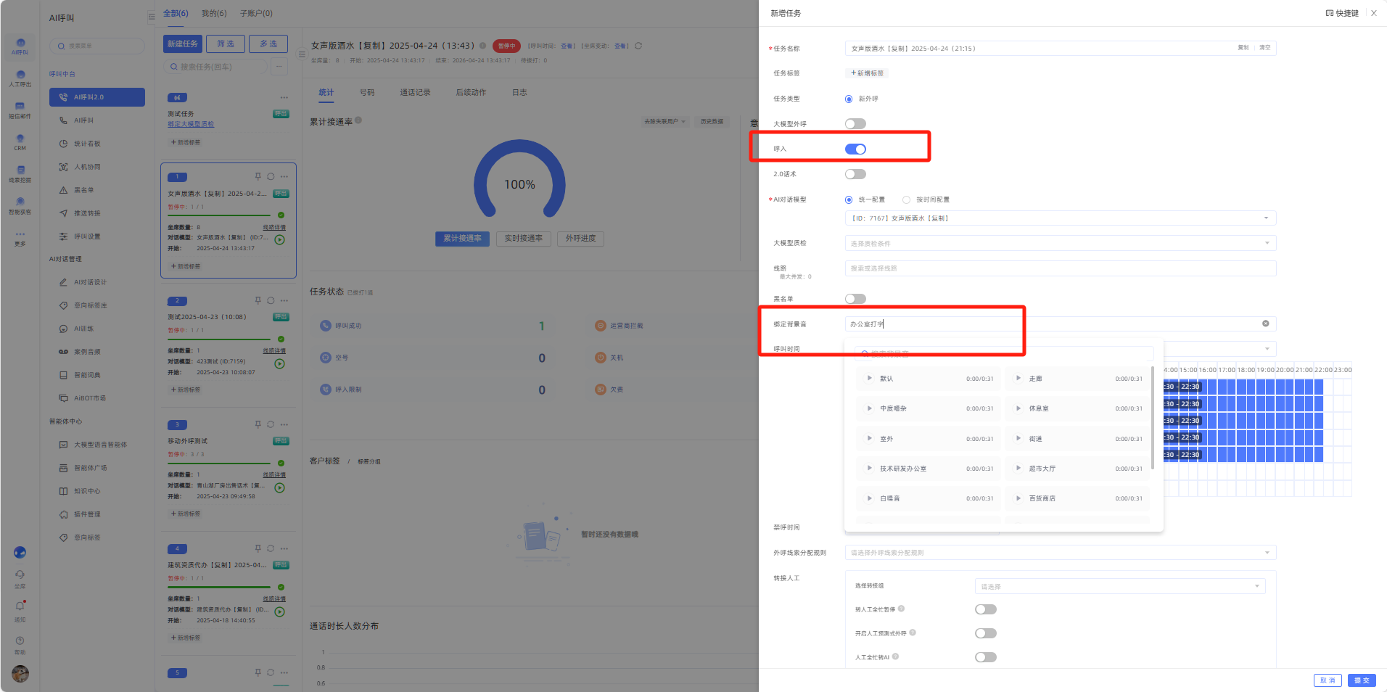Turn off the 呼入 switch

pos(855,149)
